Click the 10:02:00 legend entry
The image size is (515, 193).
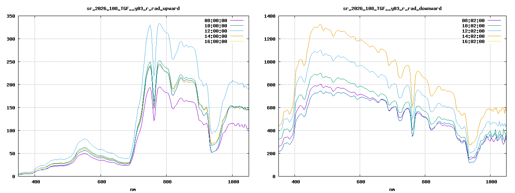pos(473,26)
